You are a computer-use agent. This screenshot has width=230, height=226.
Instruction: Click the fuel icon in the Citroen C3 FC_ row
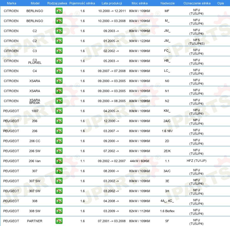(x=59, y=51)
